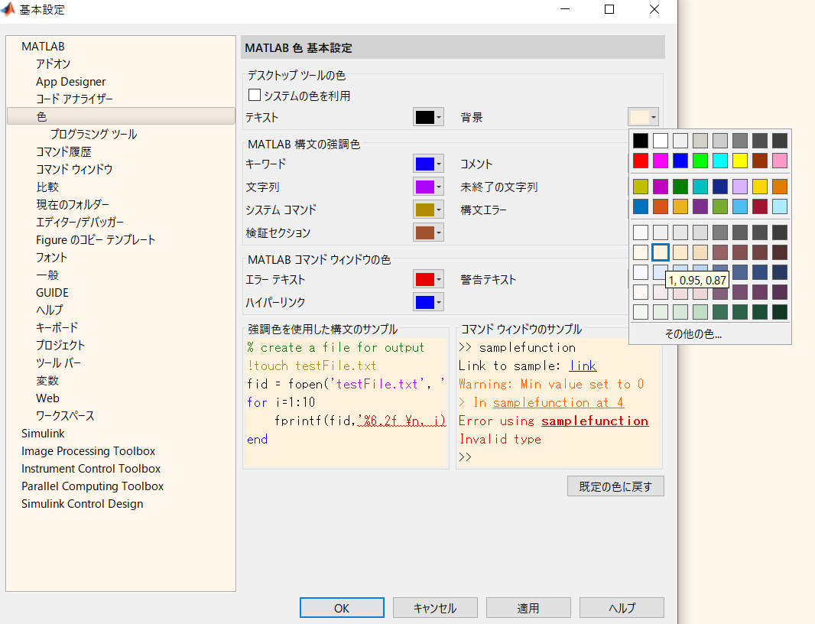Pick the bright yellow swatch in the palette
The height and width of the screenshot is (624, 815).
pos(740,161)
